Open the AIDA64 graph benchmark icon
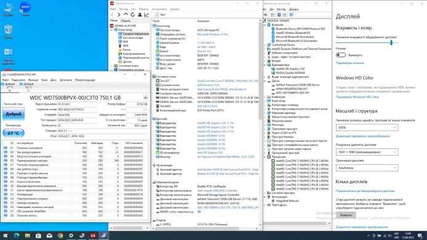427x240 pixels. click(x=146, y=15)
